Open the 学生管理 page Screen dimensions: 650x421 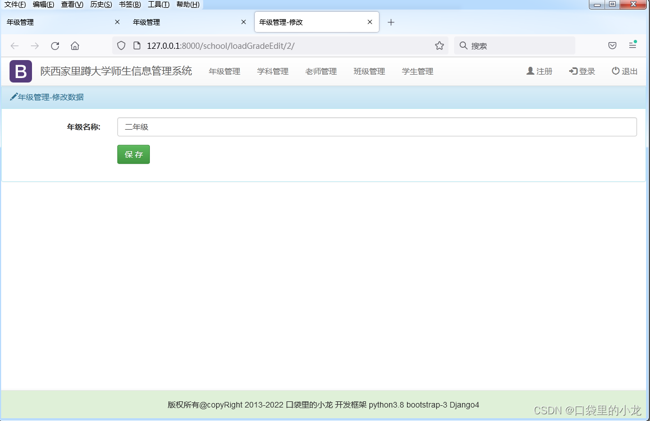(418, 71)
